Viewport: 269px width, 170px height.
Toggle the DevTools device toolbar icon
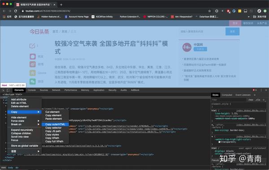8,90
